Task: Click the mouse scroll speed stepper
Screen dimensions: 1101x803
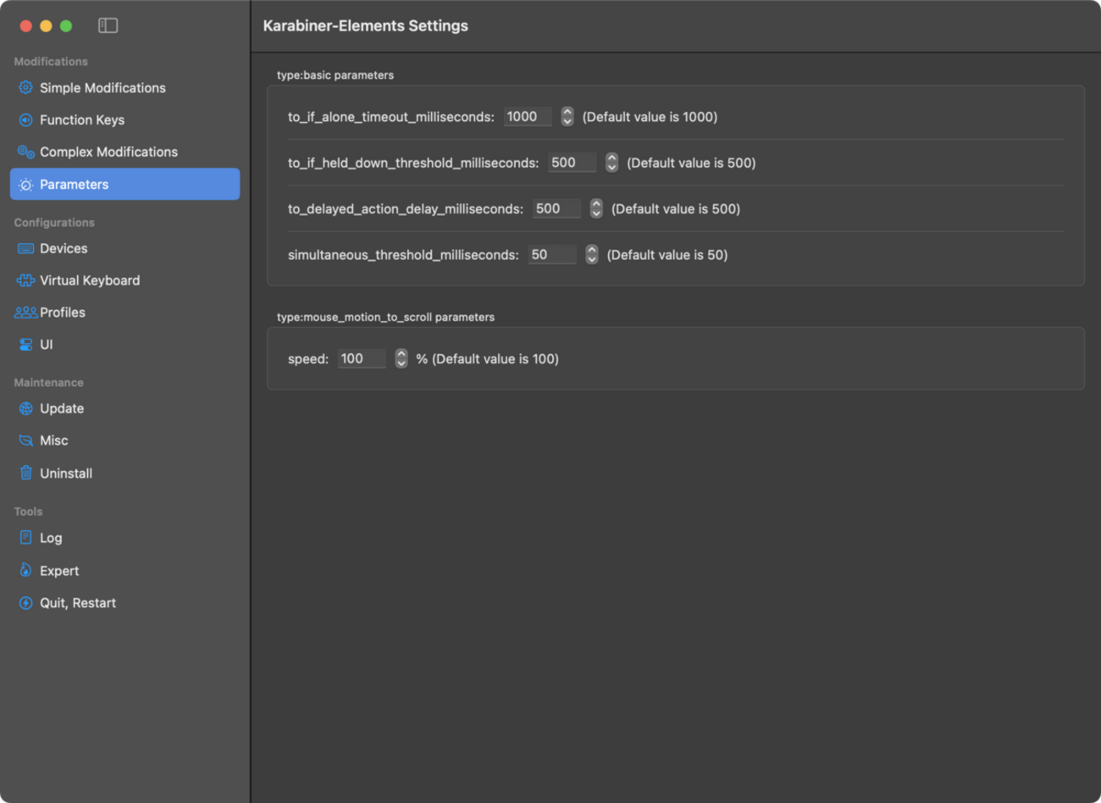Action: [x=401, y=358]
